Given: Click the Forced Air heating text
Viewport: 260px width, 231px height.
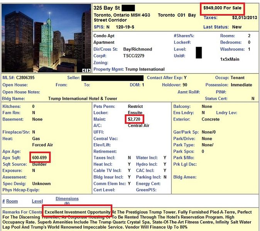Looking at the screenshot, I should [42, 145].
